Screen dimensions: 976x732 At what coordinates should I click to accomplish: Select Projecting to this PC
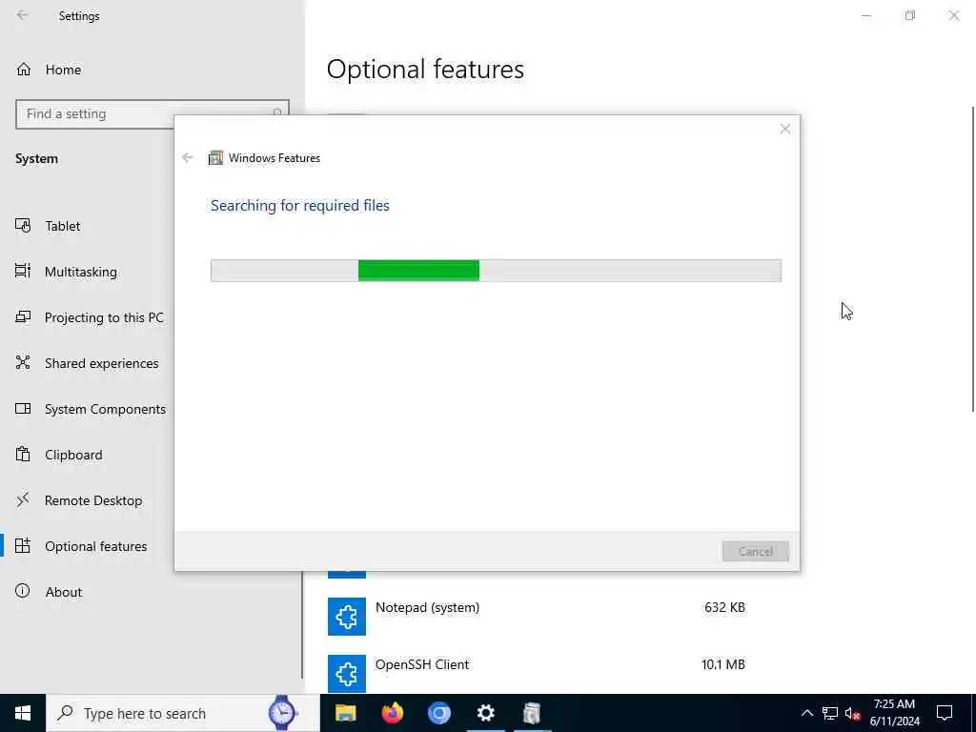click(x=104, y=317)
